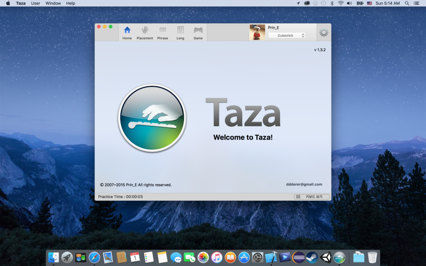
Task: Open the Mail stamp icon in Dock
Action: (108, 257)
